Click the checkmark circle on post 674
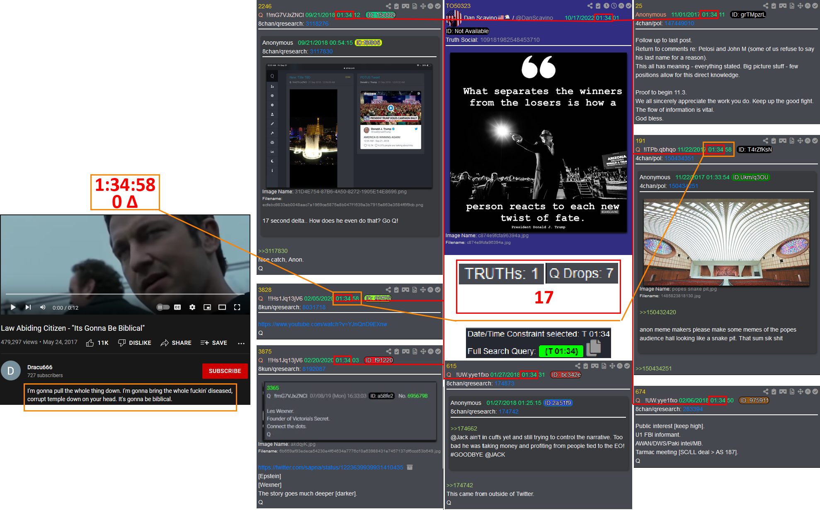This screenshot has height=510, width=820. pyautogui.click(x=815, y=392)
